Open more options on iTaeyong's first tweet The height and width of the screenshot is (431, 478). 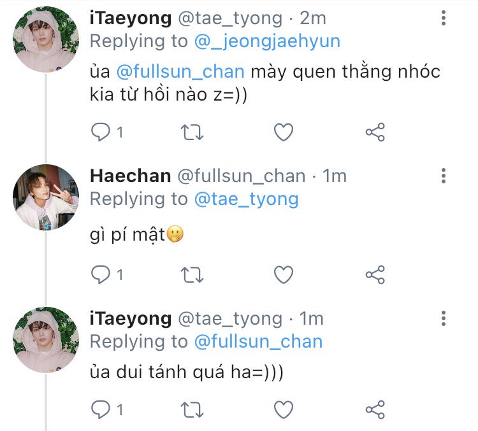pos(444,18)
